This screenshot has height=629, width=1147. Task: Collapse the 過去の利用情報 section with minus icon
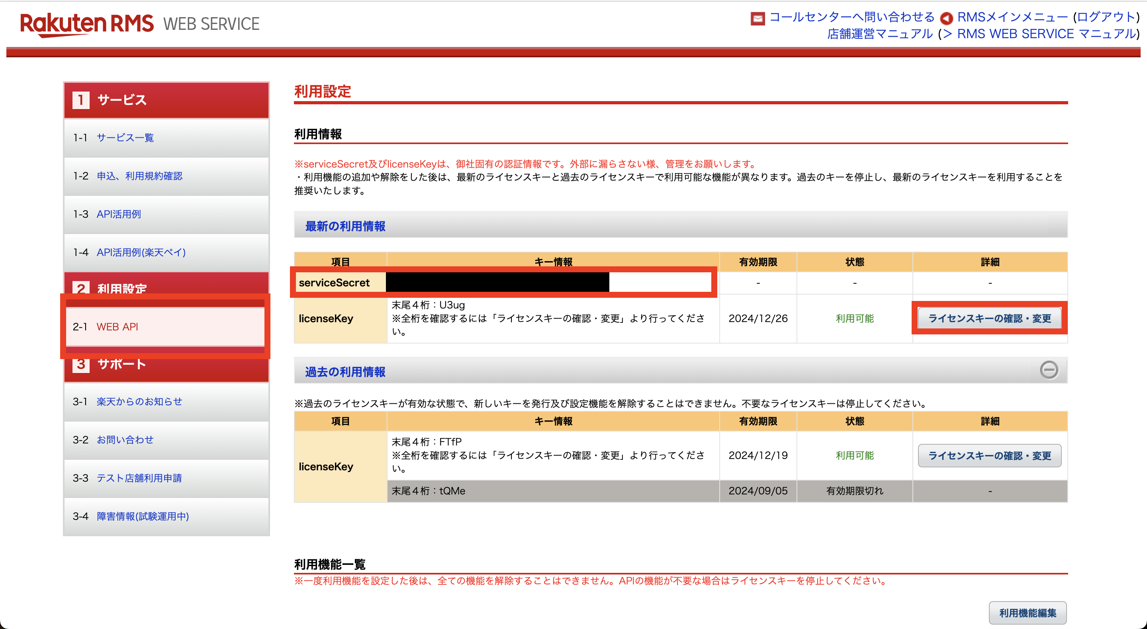pyautogui.click(x=1049, y=370)
